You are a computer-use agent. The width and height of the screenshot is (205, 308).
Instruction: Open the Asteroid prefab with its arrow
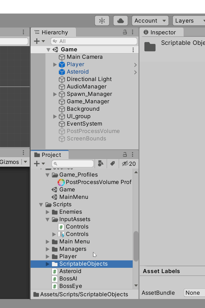tap(135, 72)
